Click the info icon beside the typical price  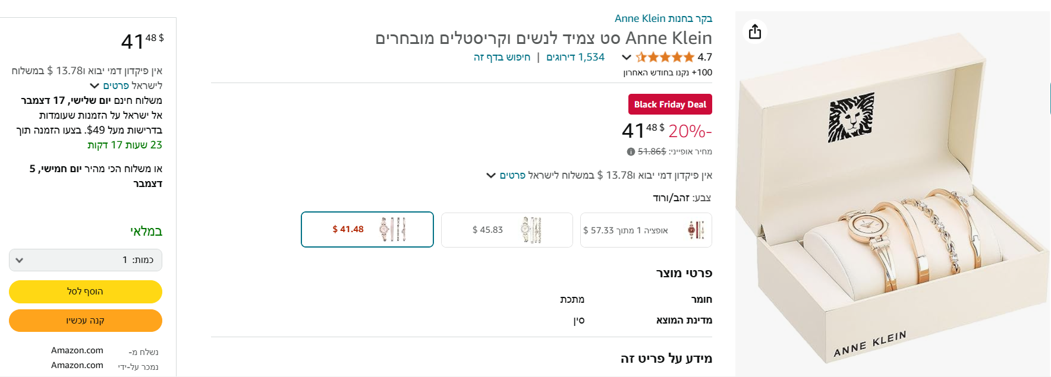click(631, 152)
